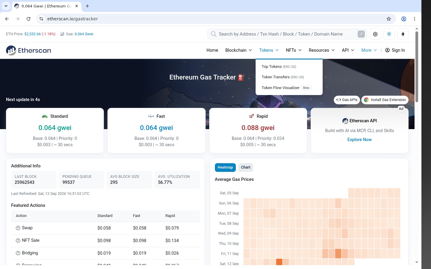Click the browser back arrow
Image resolution: width=431 pixels, height=269 pixels.
[7, 19]
